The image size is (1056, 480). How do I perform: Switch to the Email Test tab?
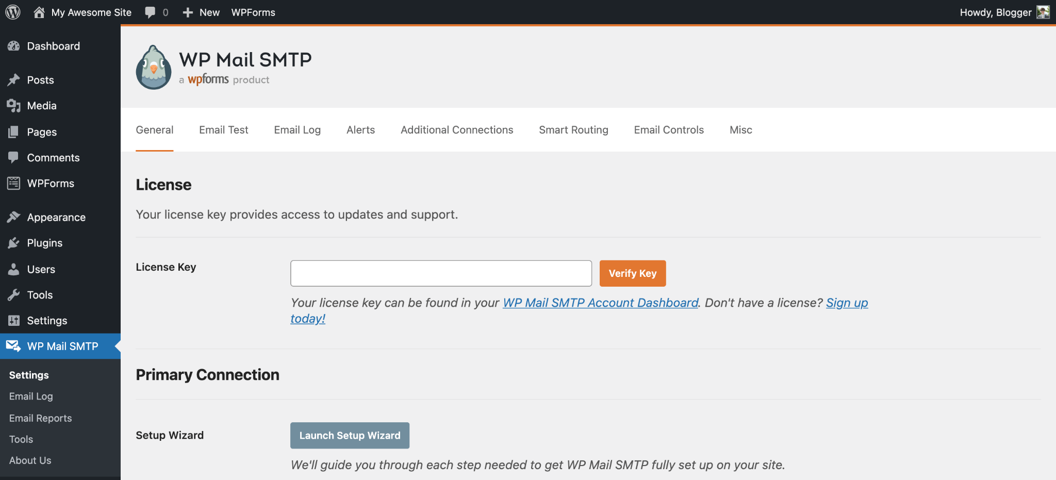[224, 130]
